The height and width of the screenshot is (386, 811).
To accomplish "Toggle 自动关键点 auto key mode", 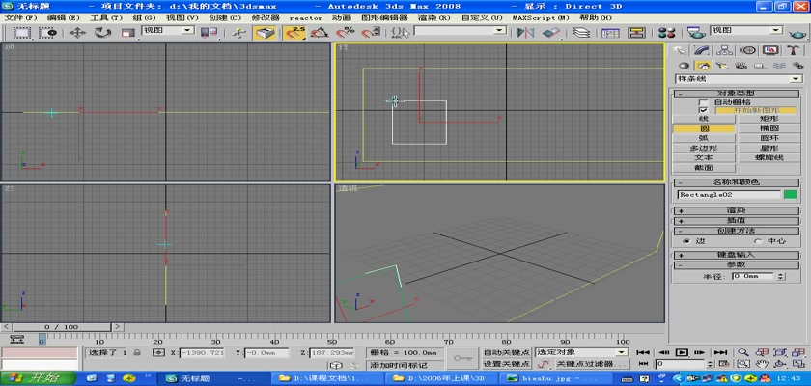I will [506, 352].
